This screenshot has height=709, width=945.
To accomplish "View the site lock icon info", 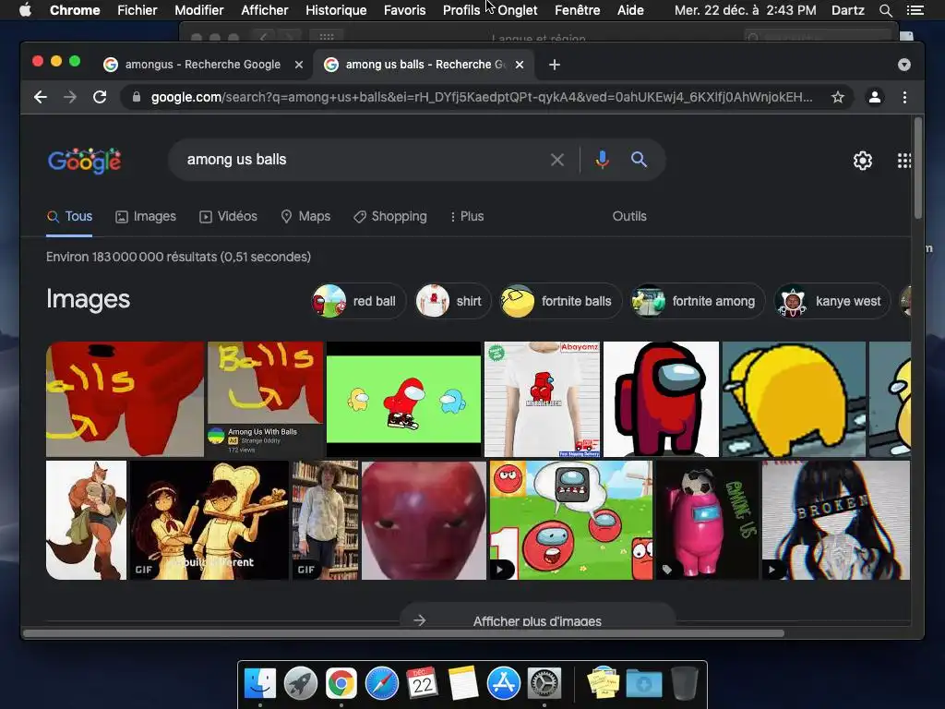I will click(x=137, y=97).
